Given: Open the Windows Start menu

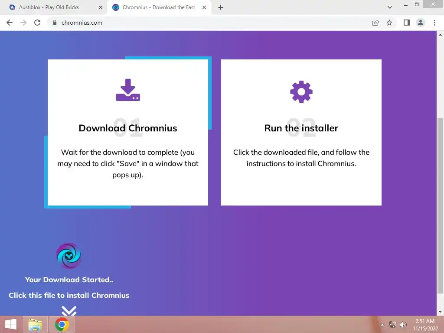Looking at the screenshot, I should [11, 324].
